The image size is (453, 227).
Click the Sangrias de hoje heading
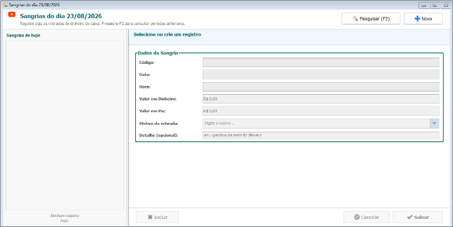pos(23,36)
